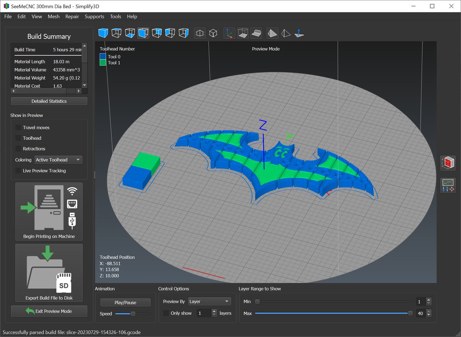Increase the Min layer value
461x337 pixels.
tap(429, 300)
